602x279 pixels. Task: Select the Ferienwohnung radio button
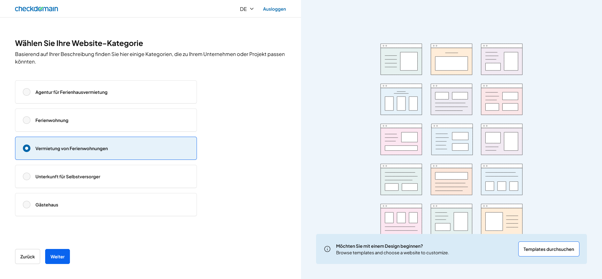(27, 120)
